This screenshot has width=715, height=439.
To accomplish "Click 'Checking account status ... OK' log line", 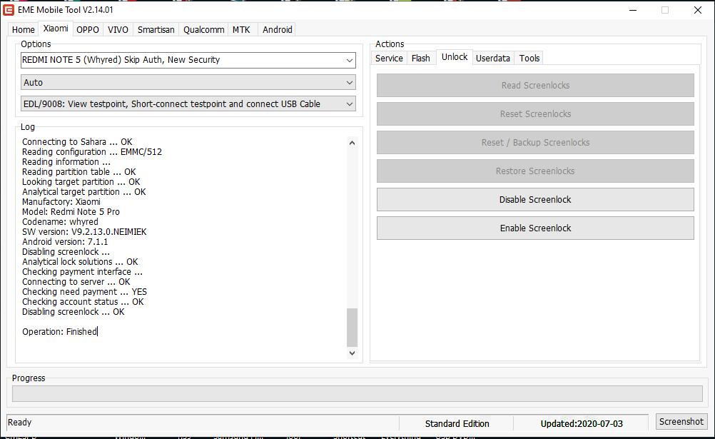I will [x=83, y=302].
